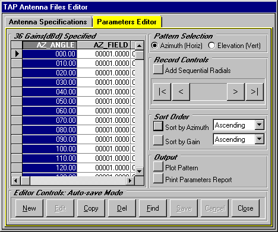Screen dimensions: 278x232
Task: Click horizontal scroll left arrow of grid
Action: tap(15, 180)
